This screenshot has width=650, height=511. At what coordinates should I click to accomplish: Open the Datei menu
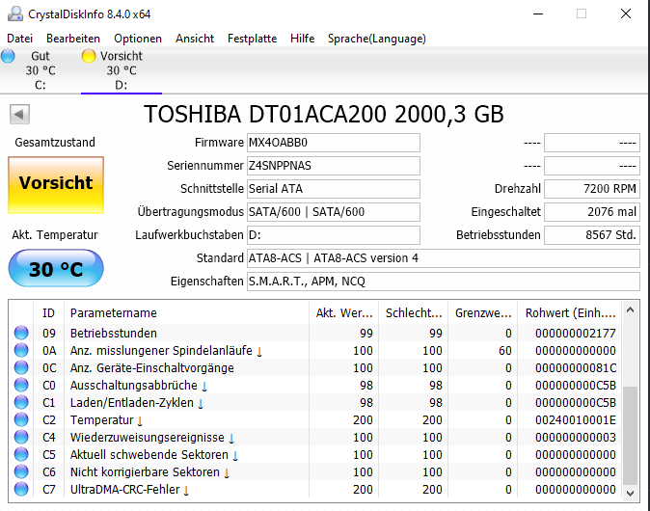click(x=19, y=39)
